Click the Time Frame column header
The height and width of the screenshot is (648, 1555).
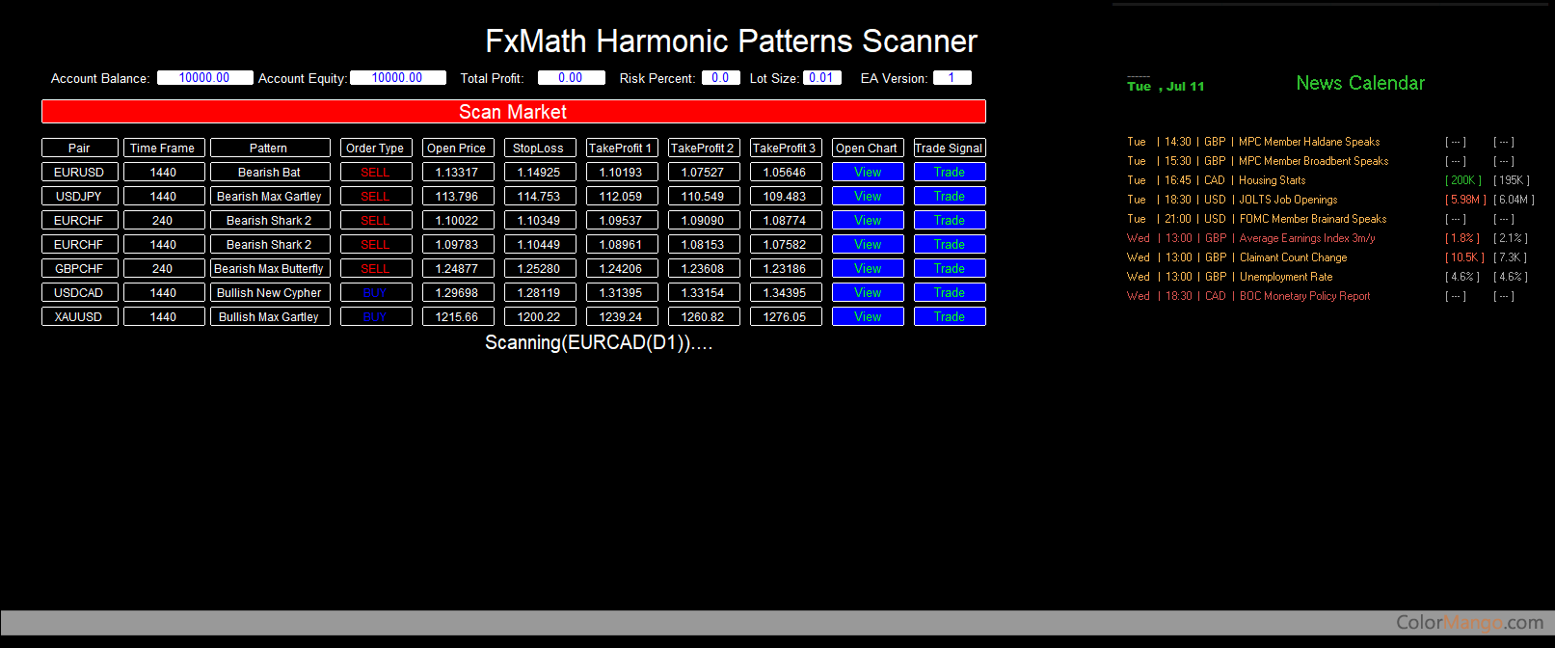pos(163,148)
